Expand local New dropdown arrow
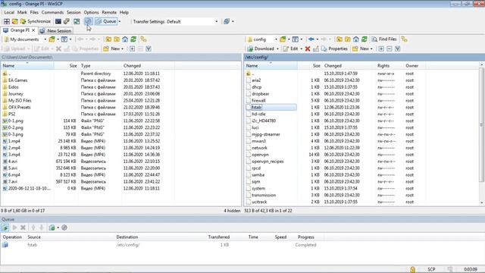Screen dimensions: 485x273 (x=122, y=49)
